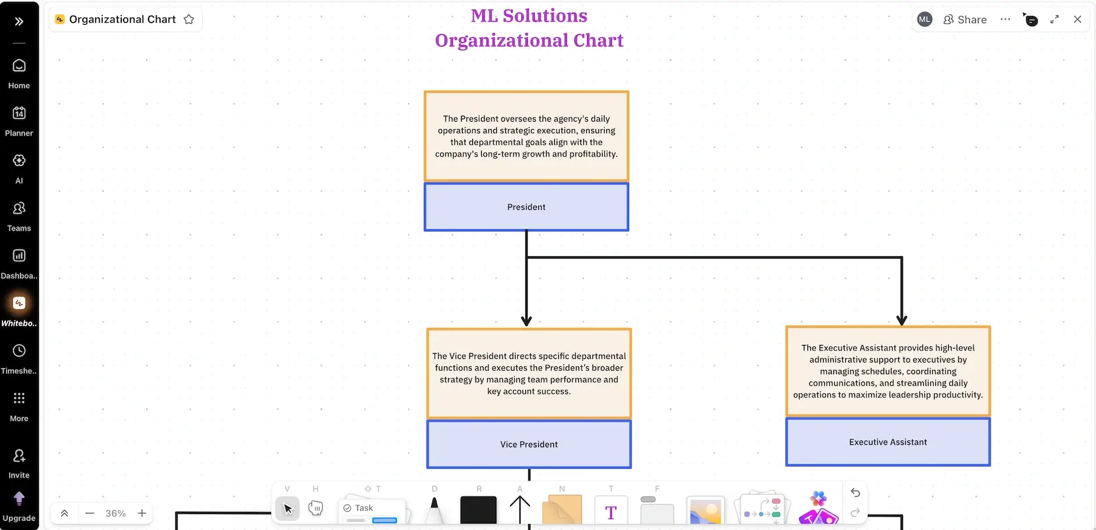Open the comments chat icon
This screenshot has height=530, width=1096.
(1030, 20)
